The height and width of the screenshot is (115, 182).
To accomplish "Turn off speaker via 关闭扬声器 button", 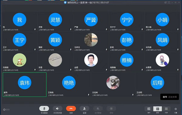I will point(58,109).
